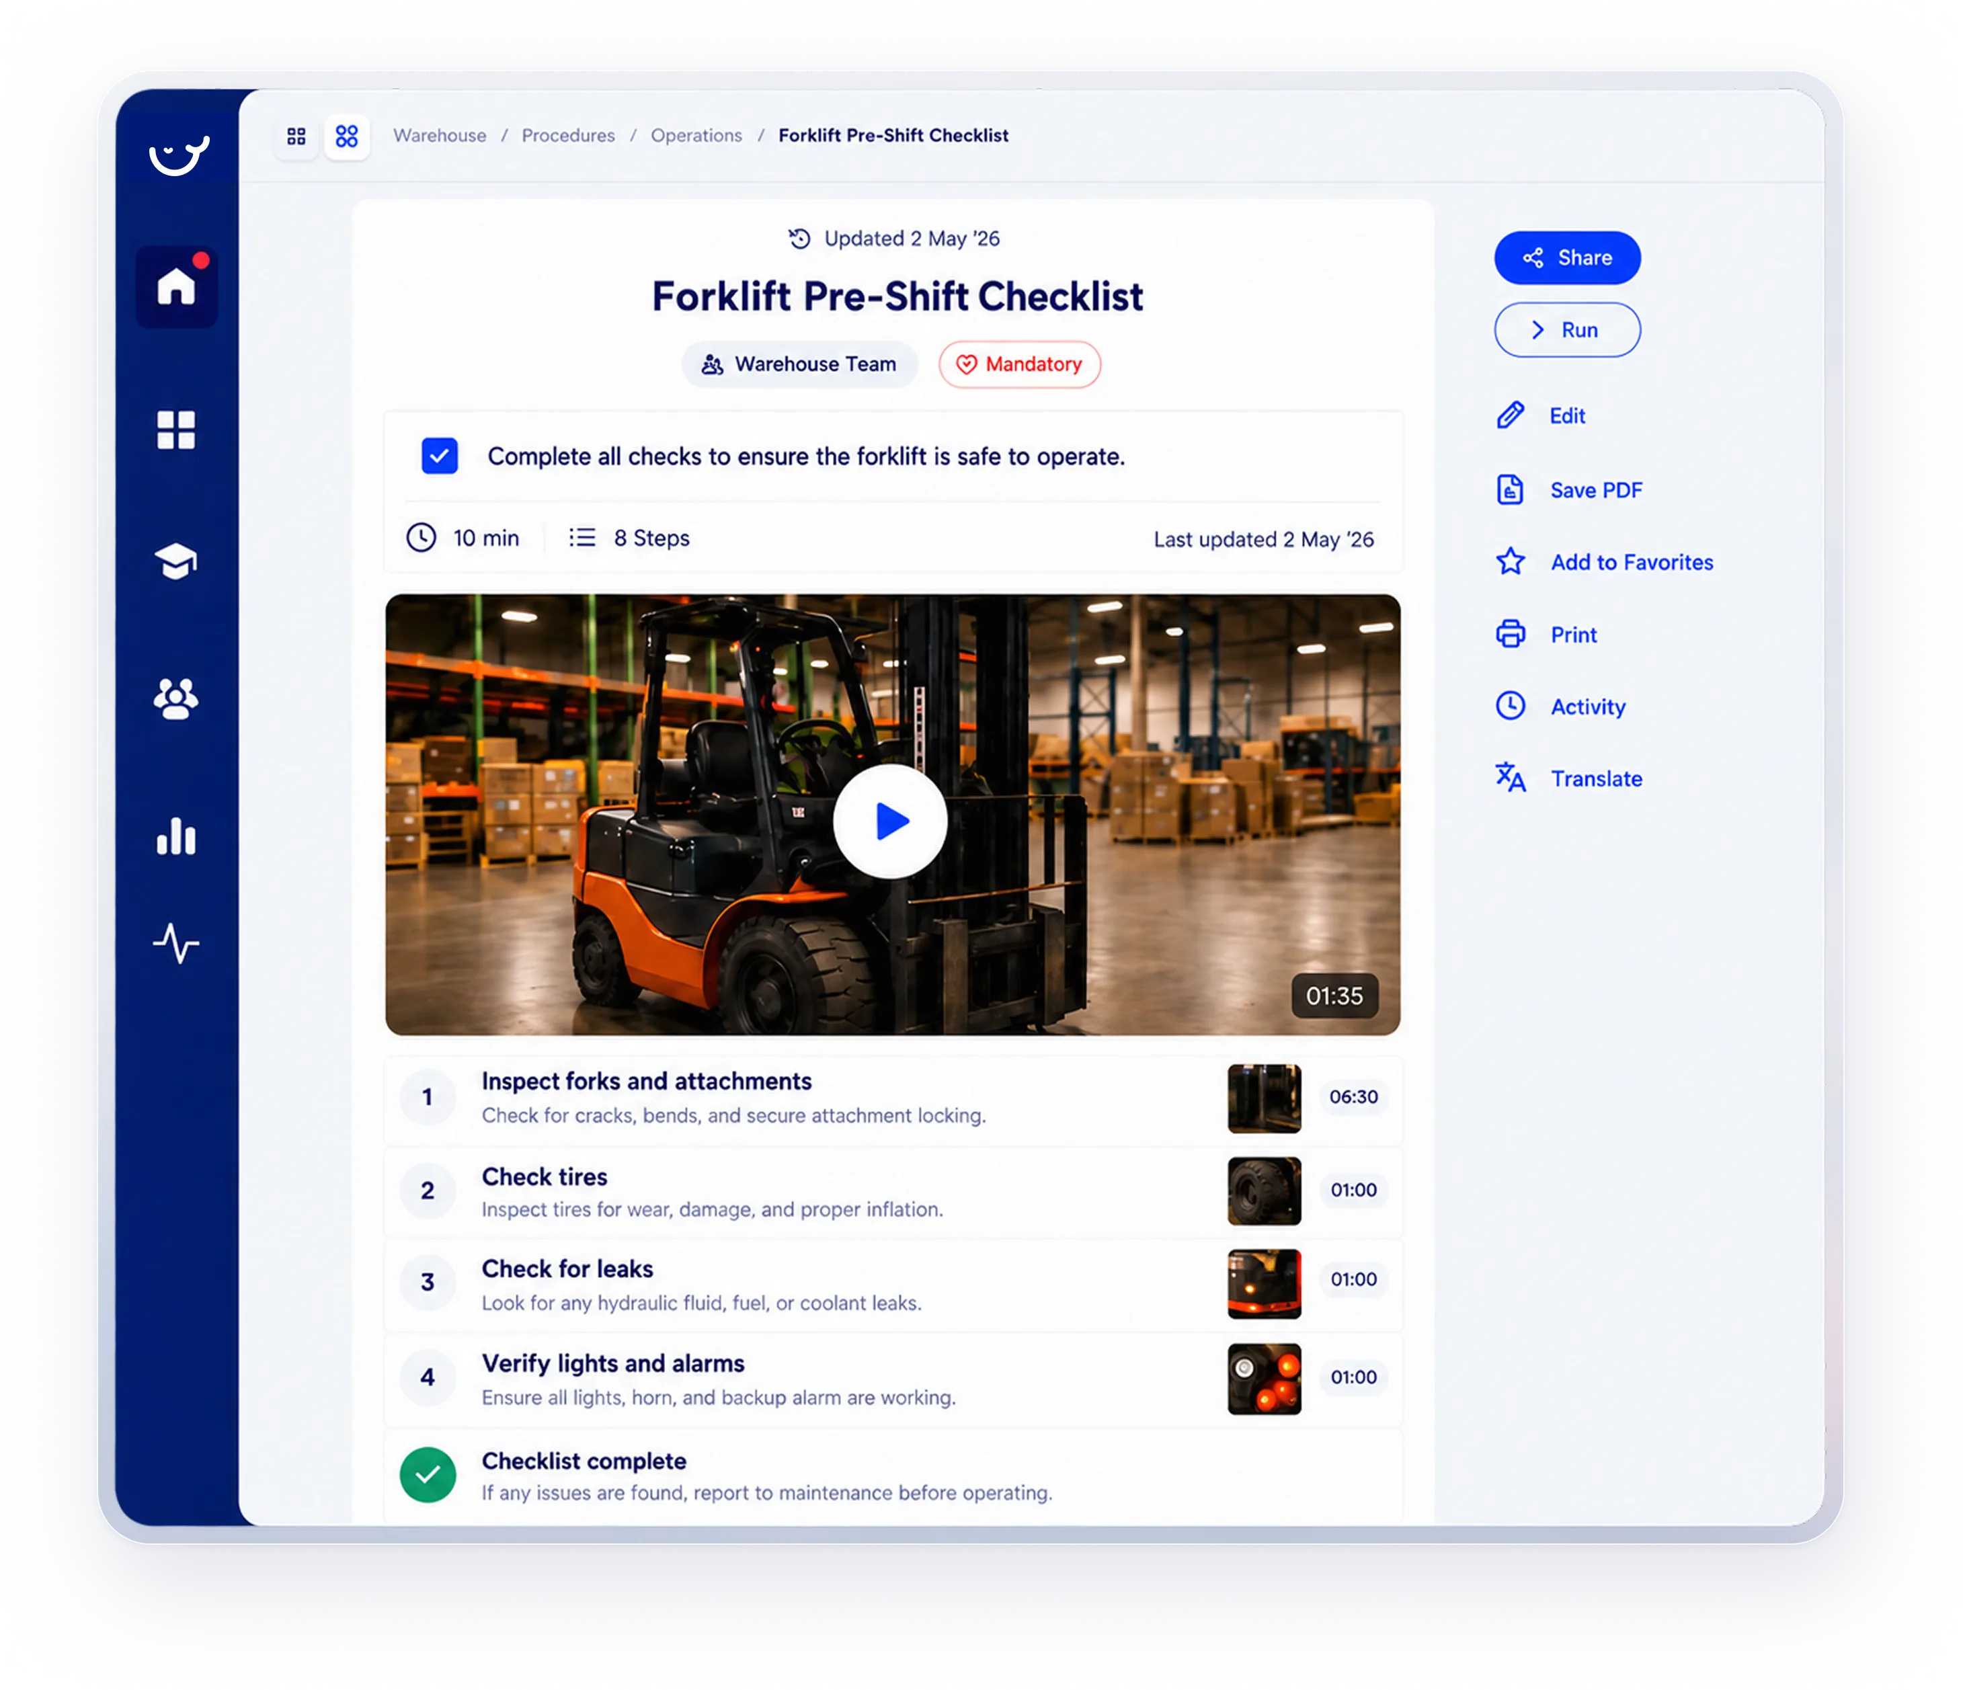
Task: Click the 01:35 video duration badge
Action: tap(1334, 996)
